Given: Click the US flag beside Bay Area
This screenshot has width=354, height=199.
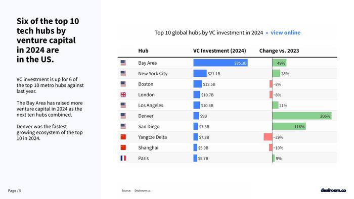Looking at the screenshot, I should point(123,63).
